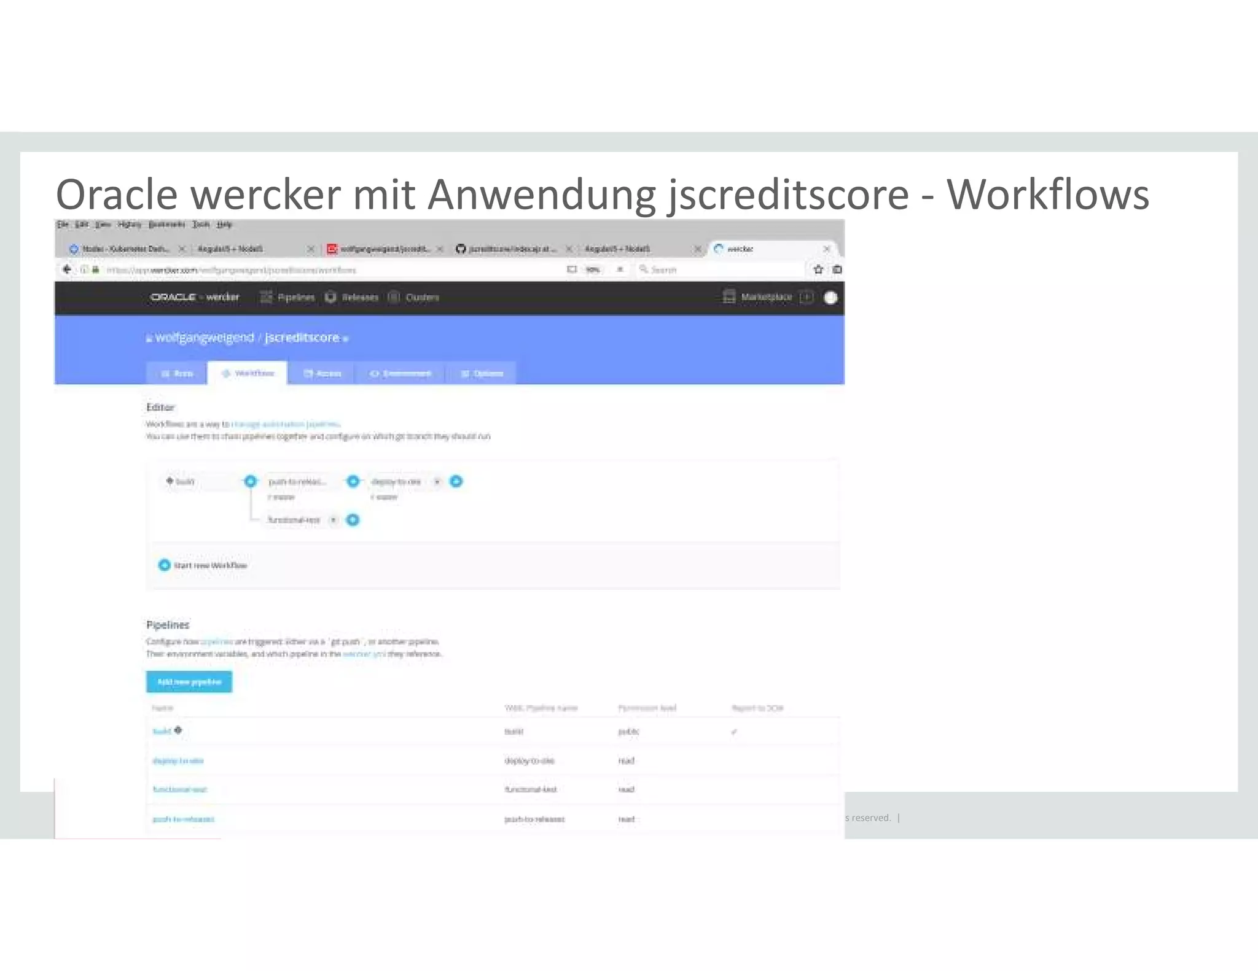
Task: Click the user avatar in header
Action: tap(830, 298)
